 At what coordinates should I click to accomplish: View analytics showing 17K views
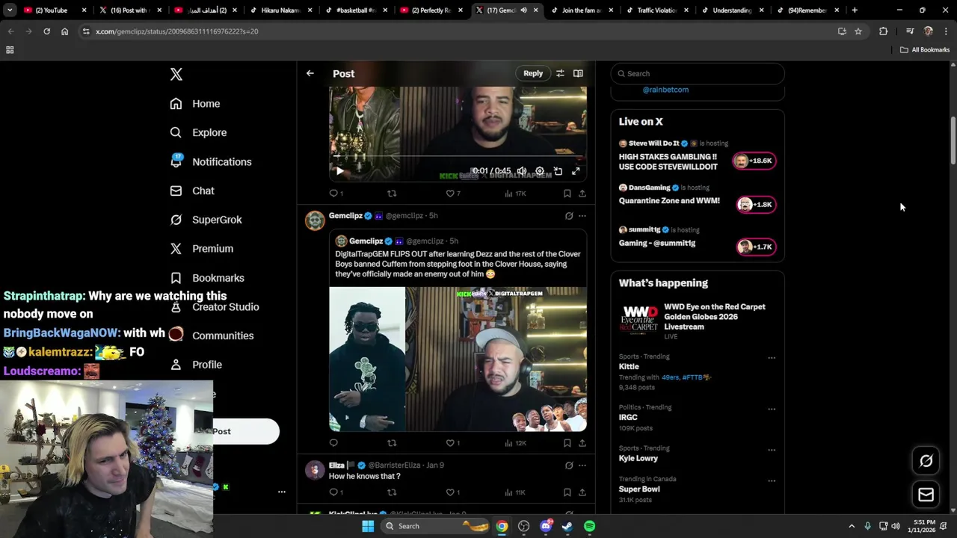pos(515,194)
